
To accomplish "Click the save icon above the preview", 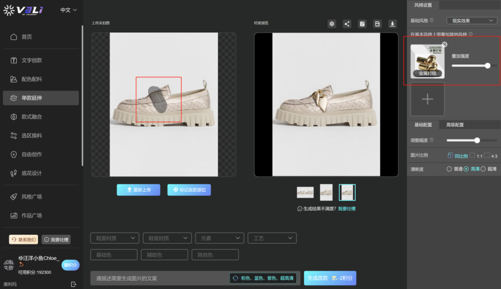I will [377, 24].
